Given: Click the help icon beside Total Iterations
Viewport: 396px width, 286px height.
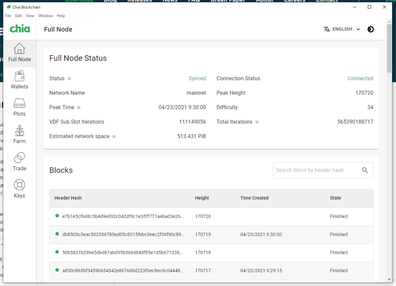Looking at the screenshot, I should tap(257, 122).
